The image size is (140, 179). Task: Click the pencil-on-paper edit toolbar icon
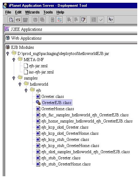point(84,20)
